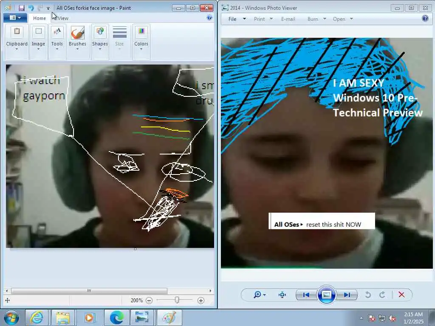Open the Tools group in Paint
Viewport: 435px width, 326px height.
57,42
